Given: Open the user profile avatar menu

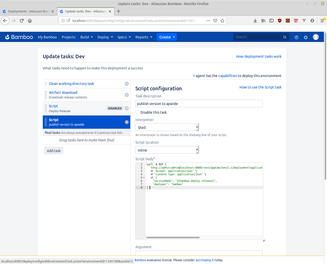Looking at the screenshot, I should point(316,37).
